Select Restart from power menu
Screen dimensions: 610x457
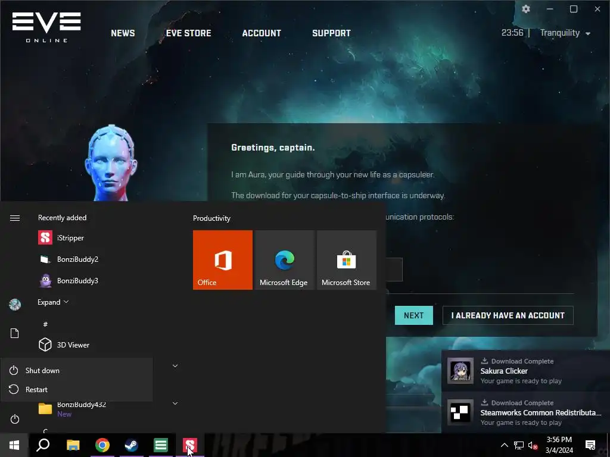77,389
